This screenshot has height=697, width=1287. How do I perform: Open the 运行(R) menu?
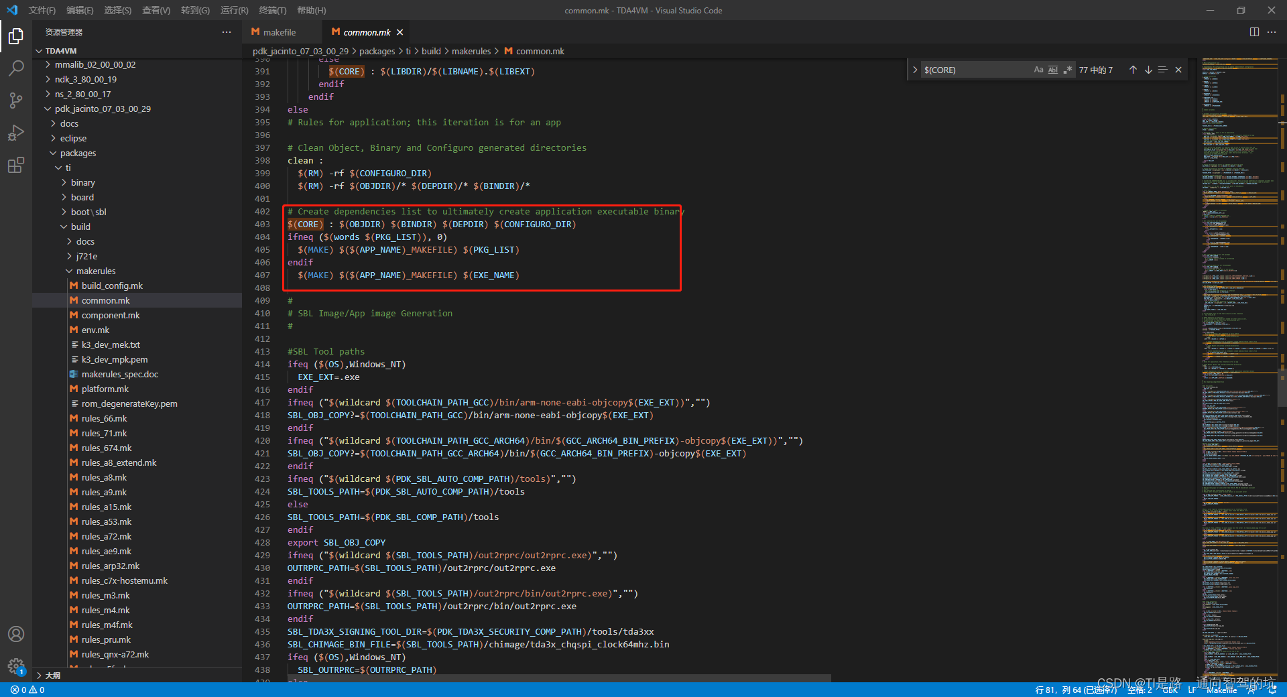[234, 10]
